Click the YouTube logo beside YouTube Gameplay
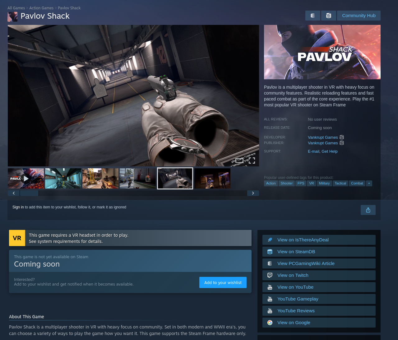The image size is (398, 340). 270,299
